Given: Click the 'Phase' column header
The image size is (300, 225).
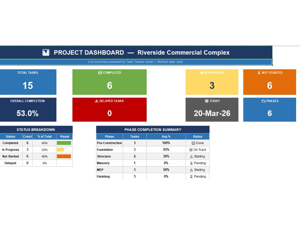Looking at the screenshot, I should tap(109, 136).
